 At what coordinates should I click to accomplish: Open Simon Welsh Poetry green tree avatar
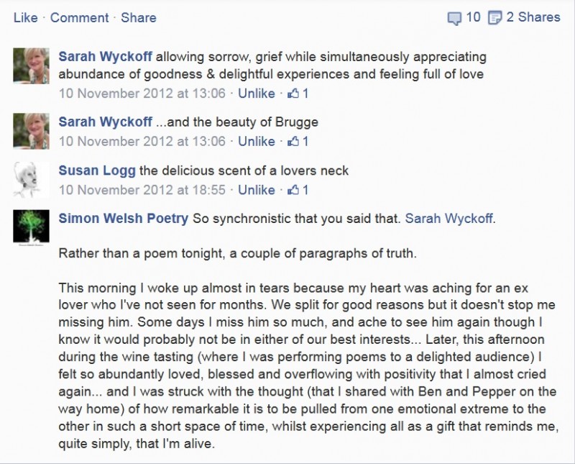coord(31,227)
